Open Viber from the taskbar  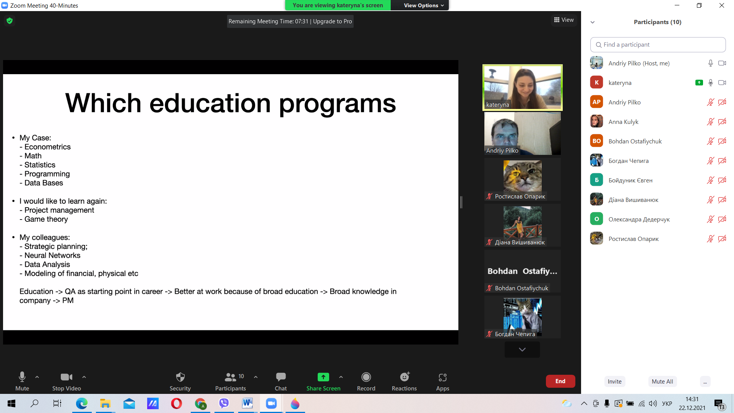[x=224, y=403]
